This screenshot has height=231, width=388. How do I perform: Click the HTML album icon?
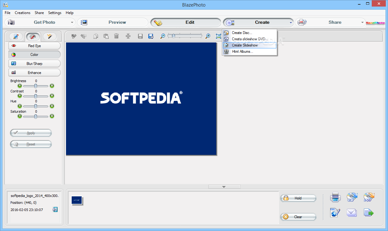[x=335, y=213]
